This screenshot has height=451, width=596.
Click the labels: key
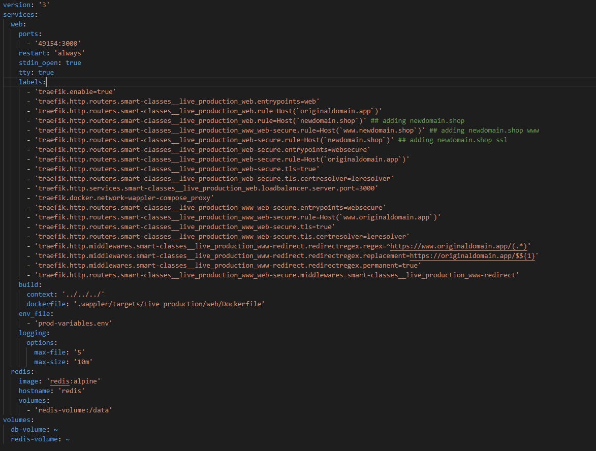[33, 82]
